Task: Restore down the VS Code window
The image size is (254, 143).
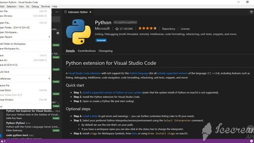Action: [x=247, y=2]
